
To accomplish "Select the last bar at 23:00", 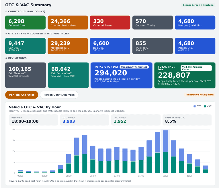I will coord(206,169).
